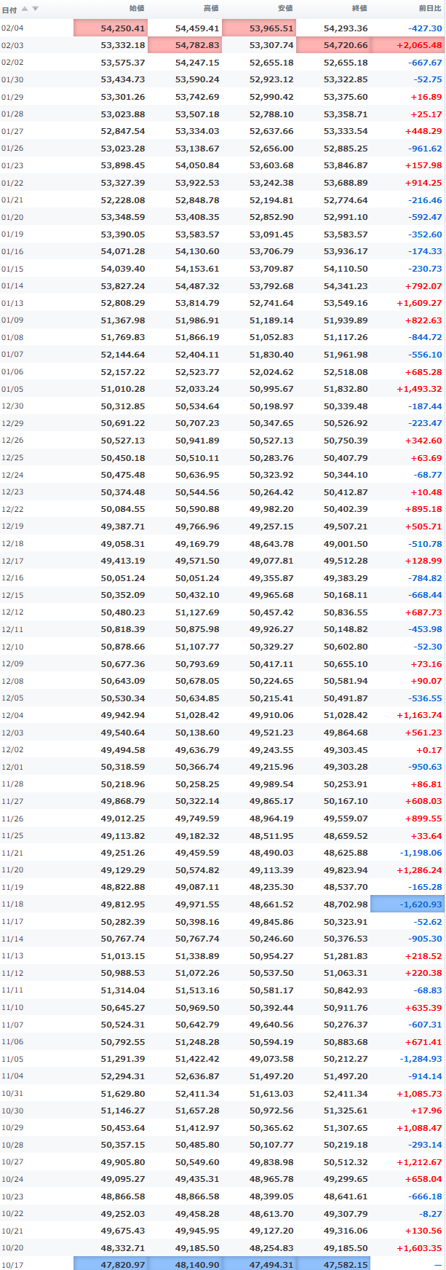The height and width of the screenshot is (1270, 446).
Task: Click highlighted closing price 47,582.15
Action: [x=333, y=1263]
